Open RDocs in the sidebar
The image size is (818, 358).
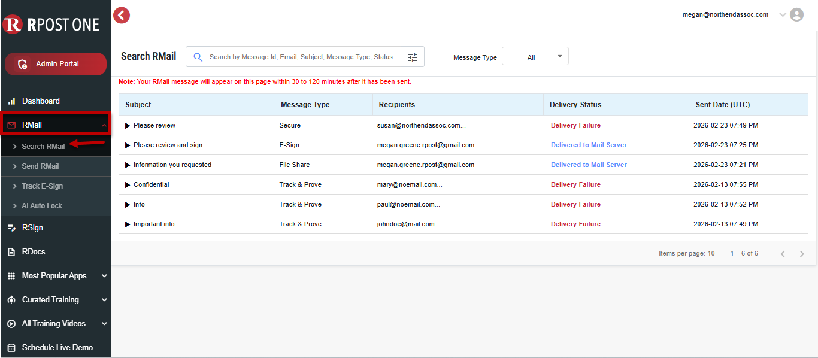(x=34, y=251)
